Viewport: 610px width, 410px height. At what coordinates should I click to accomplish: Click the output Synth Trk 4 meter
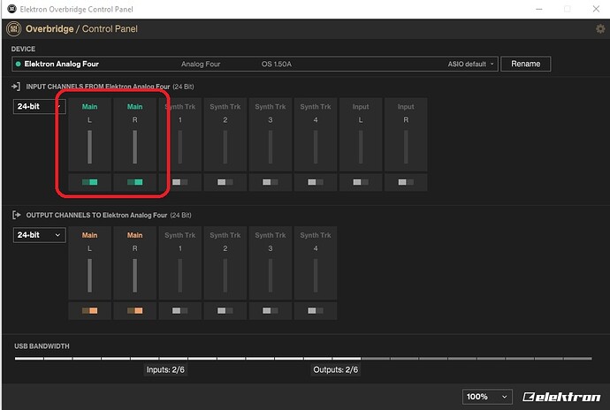(316, 276)
